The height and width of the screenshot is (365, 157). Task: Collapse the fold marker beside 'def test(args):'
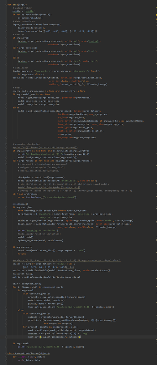(6, 4)
